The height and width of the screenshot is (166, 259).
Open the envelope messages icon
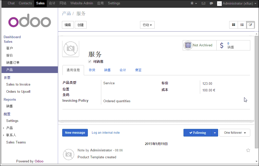pos(203,3)
